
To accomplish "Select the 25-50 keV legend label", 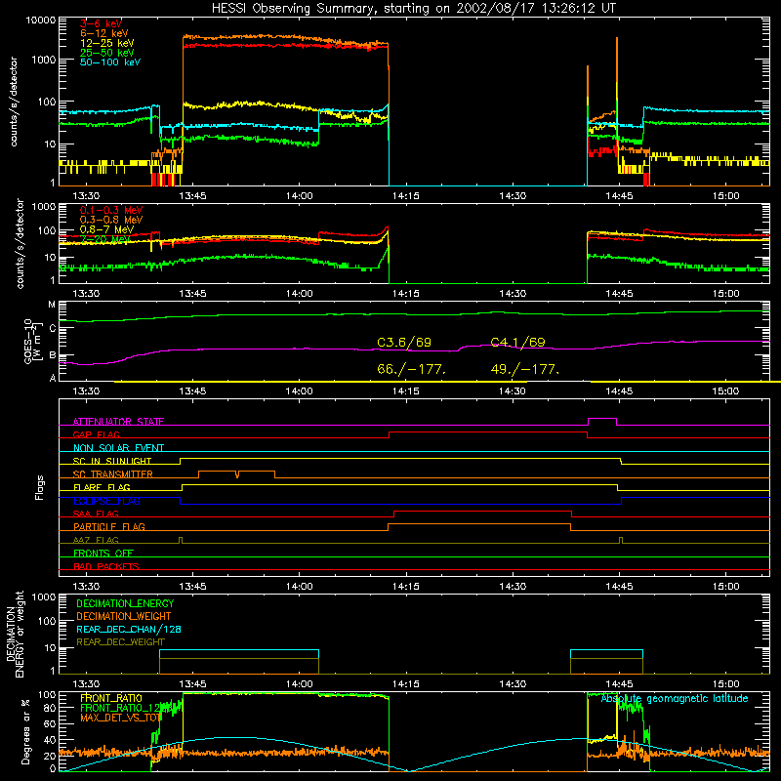I will click(x=106, y=53).
